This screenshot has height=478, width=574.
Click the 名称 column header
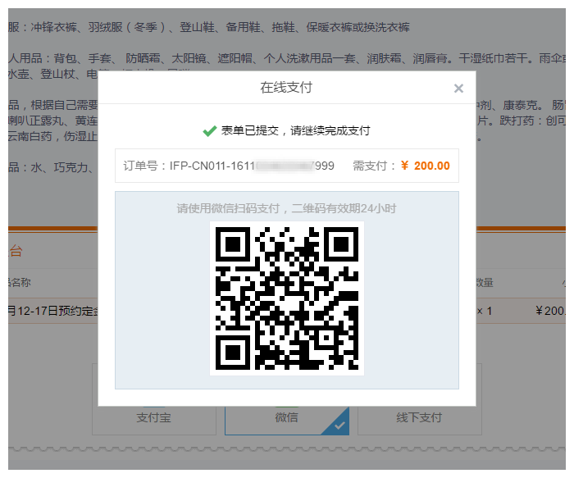coord(20,283)
